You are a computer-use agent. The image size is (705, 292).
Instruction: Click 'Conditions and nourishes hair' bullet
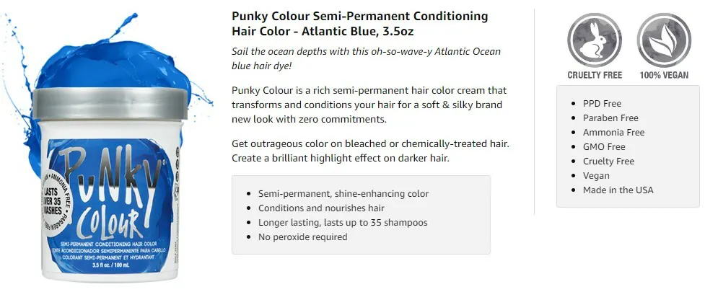coord(321,208)
